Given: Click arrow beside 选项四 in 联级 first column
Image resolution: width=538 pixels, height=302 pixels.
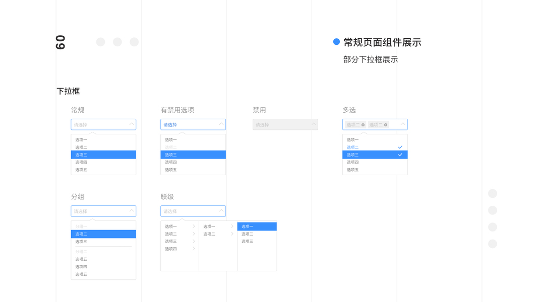Looking at the screenshot, I should point(194,249).
